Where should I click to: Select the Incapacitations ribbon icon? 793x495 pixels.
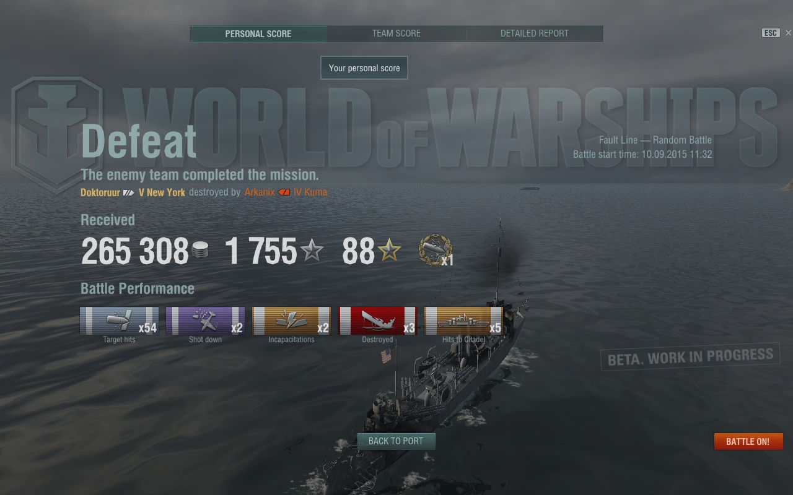coord(291,321)
